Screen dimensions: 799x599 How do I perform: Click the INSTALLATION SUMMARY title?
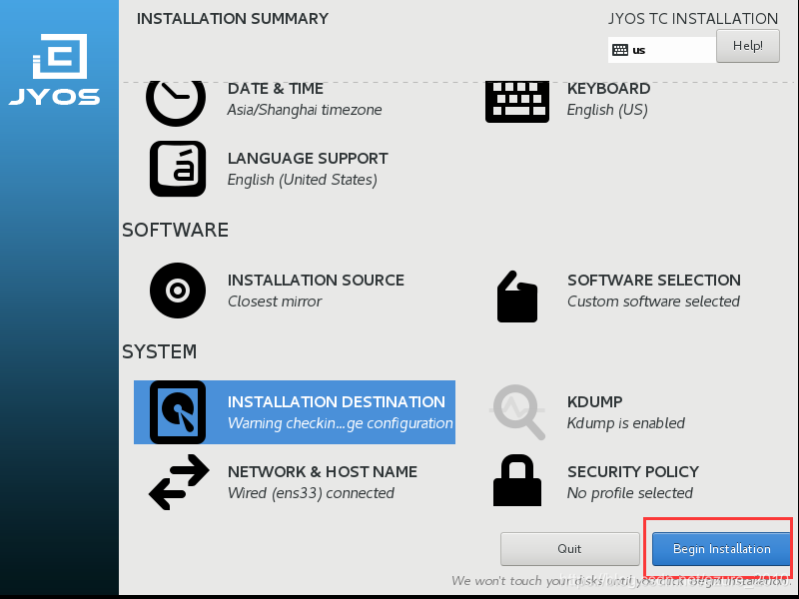tap(233, 19)
